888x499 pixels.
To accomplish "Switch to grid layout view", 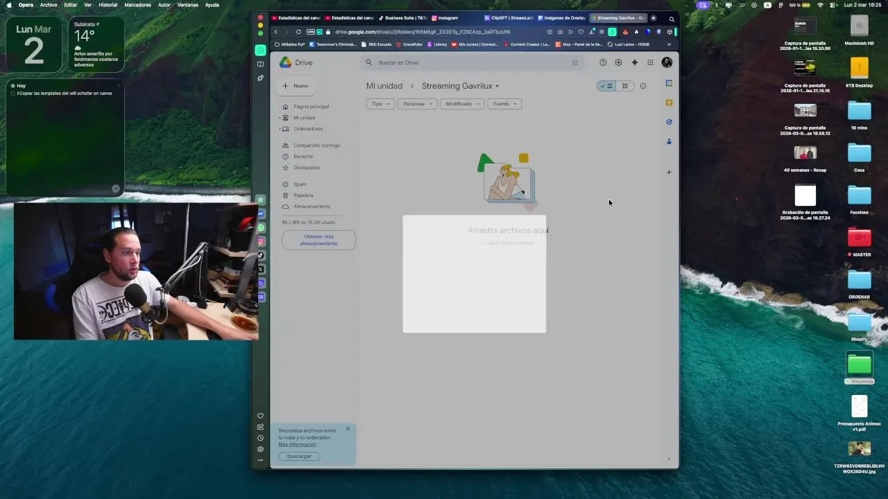I will tap(624, 86).
